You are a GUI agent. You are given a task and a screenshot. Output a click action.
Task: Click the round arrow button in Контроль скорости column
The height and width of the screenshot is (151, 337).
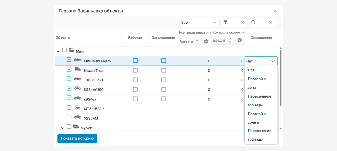point(240,40)
